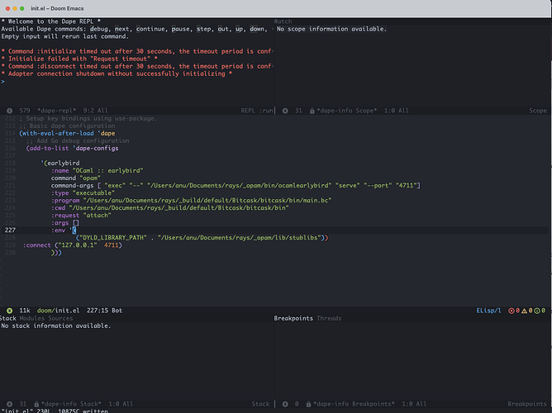Click the *dape-info Stack* buffer name
The height and width of the screenshot is (413, 552).
click(71, 404)
